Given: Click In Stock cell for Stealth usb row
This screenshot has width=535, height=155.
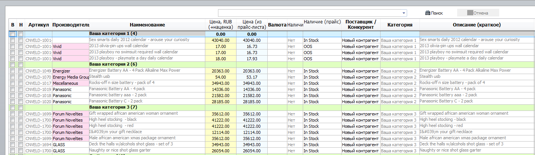Looking at the screenshot, I should pyautogui.click(x=322, y=77).
